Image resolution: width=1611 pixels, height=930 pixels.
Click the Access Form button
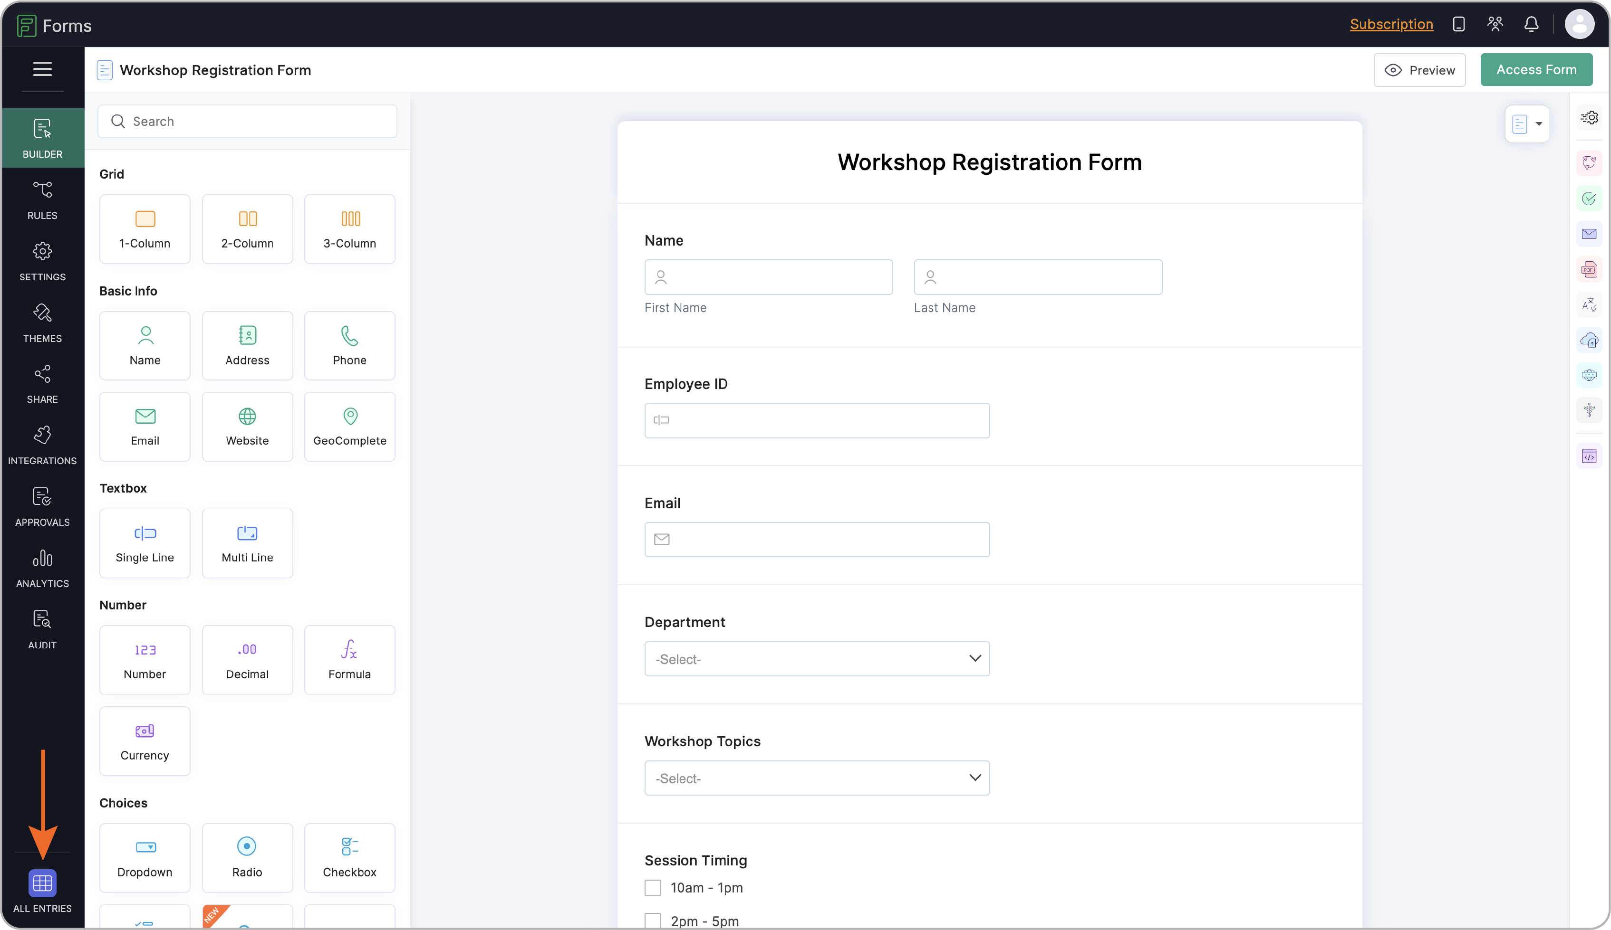(1536, 70)
